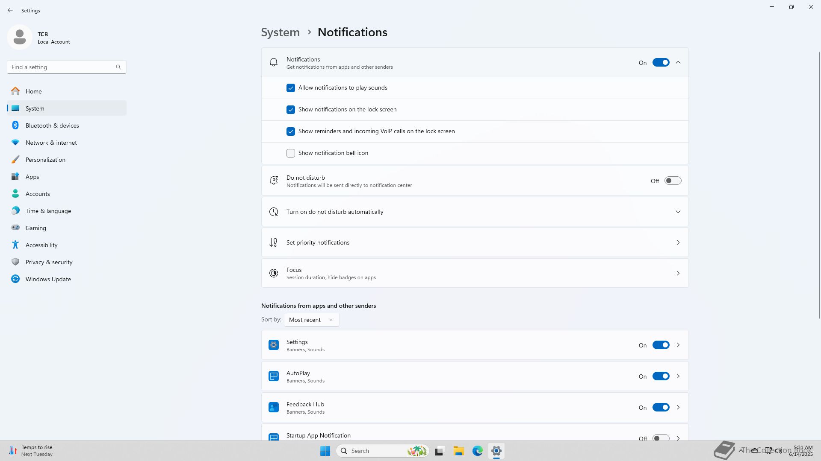Open Microsoft Edge from the taskbar
Viewport: 821px width, 461px height.
point(477,451)
